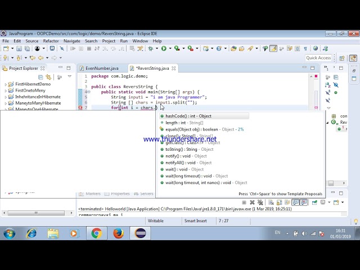
Task: Open dropdown arrow next to New icon
Action: [x=12, y=48]
